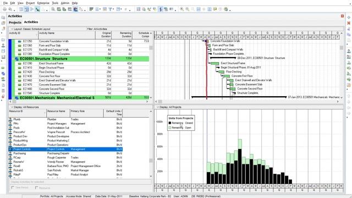Click the Activity Name column header
Screen dimensions: 352x198
(67, 35)
